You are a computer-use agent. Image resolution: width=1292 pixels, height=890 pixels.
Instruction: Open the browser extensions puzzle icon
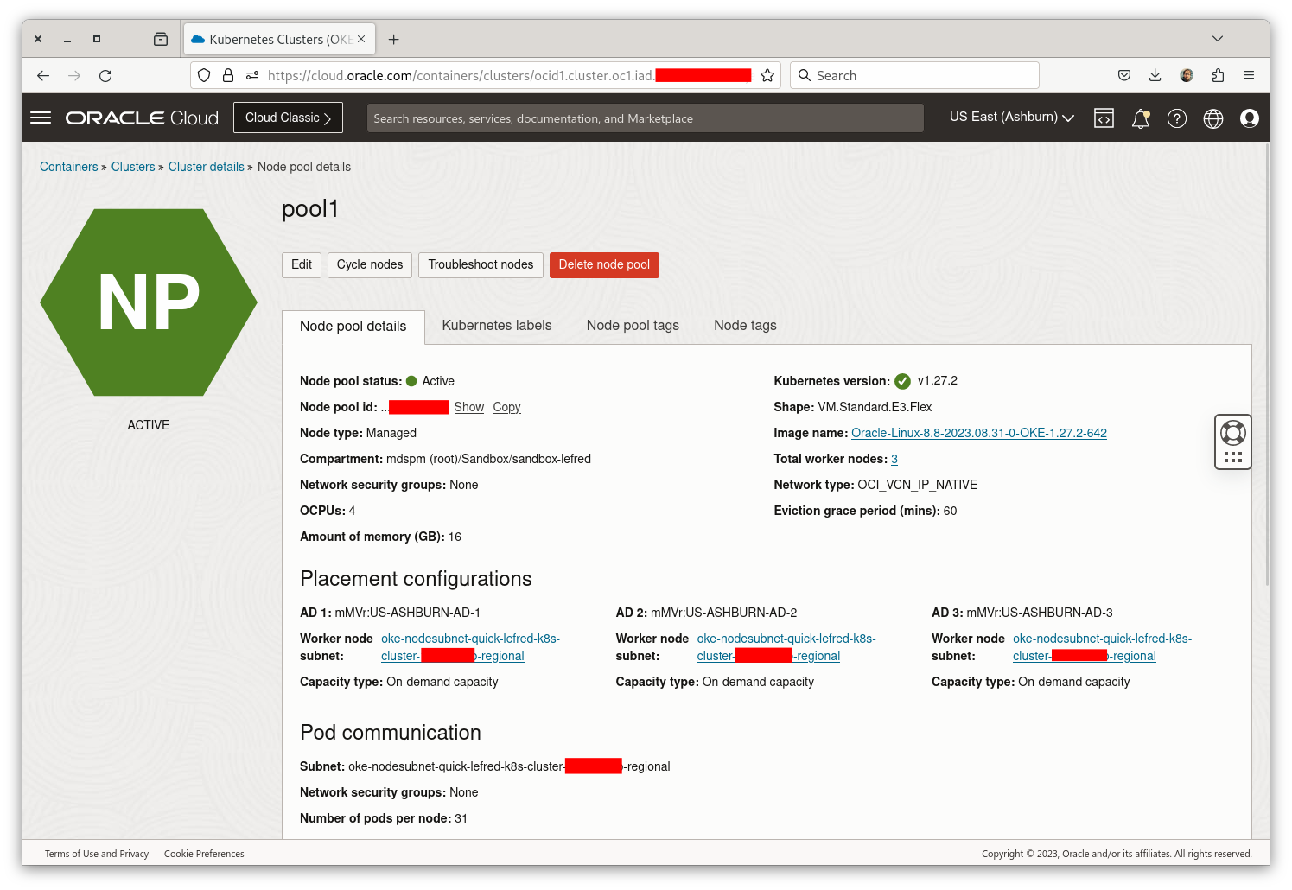click(1218, 75)
